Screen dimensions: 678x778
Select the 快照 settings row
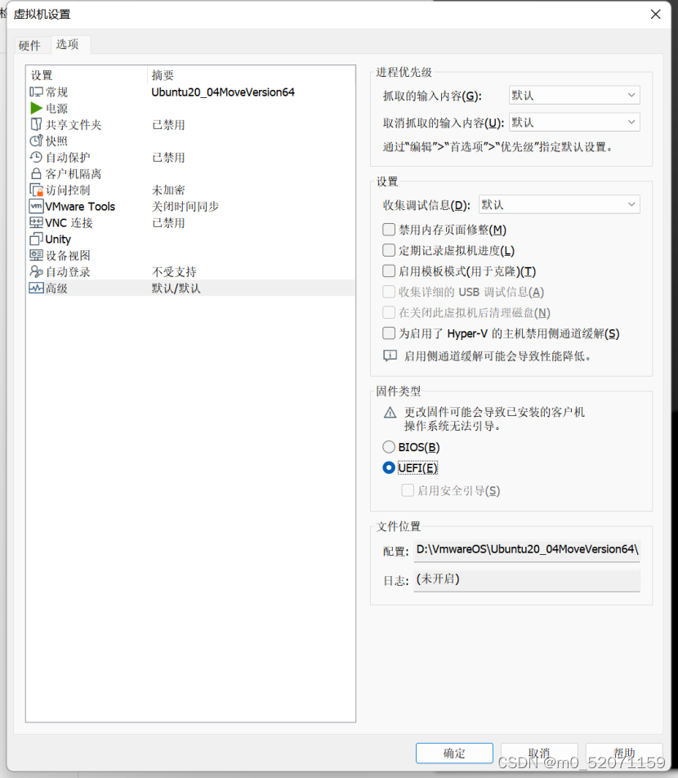pos(191,141)
